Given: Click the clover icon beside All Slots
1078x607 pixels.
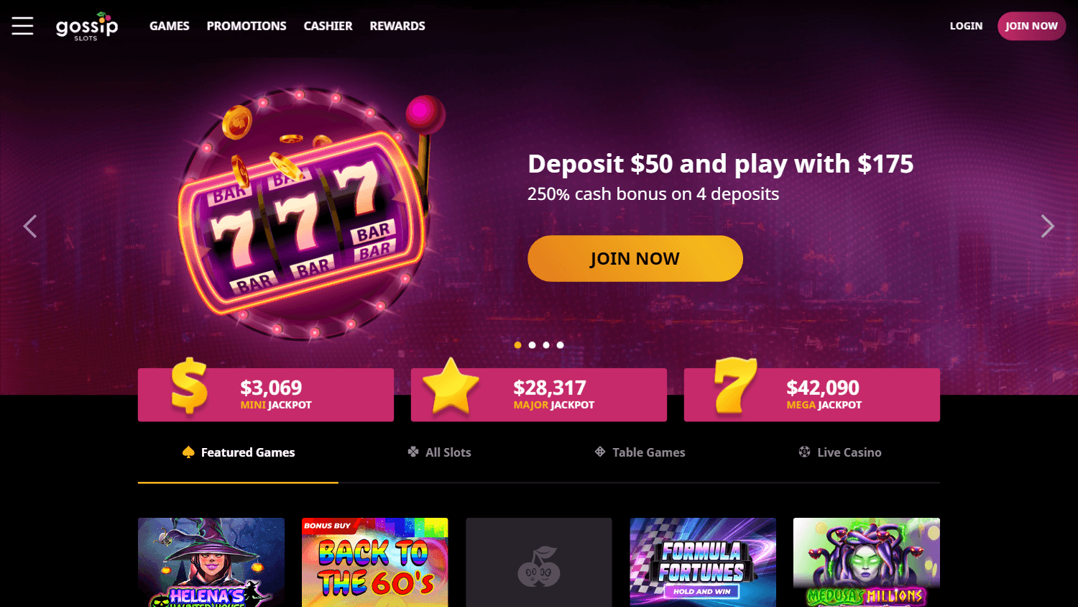Looking at the screenshot, I should pos(413,452).
